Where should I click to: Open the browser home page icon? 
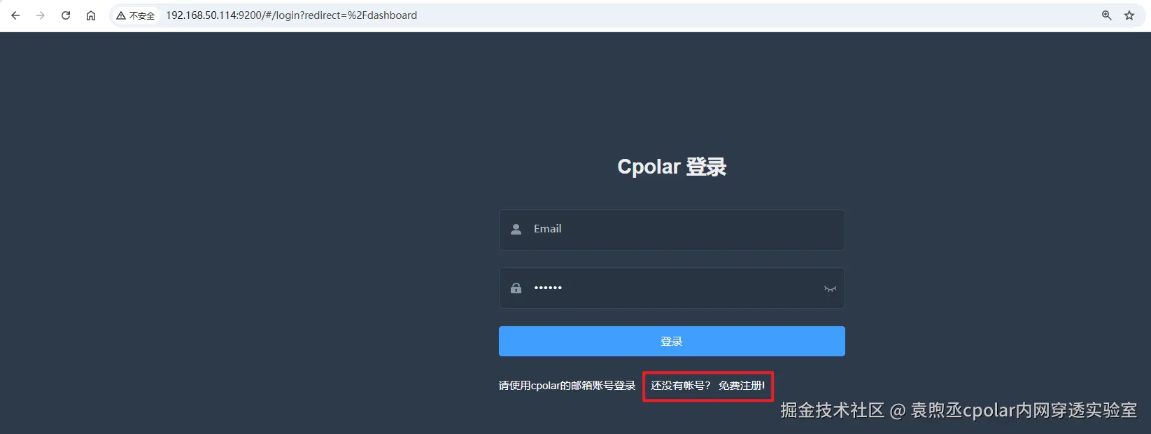[91, 15]
